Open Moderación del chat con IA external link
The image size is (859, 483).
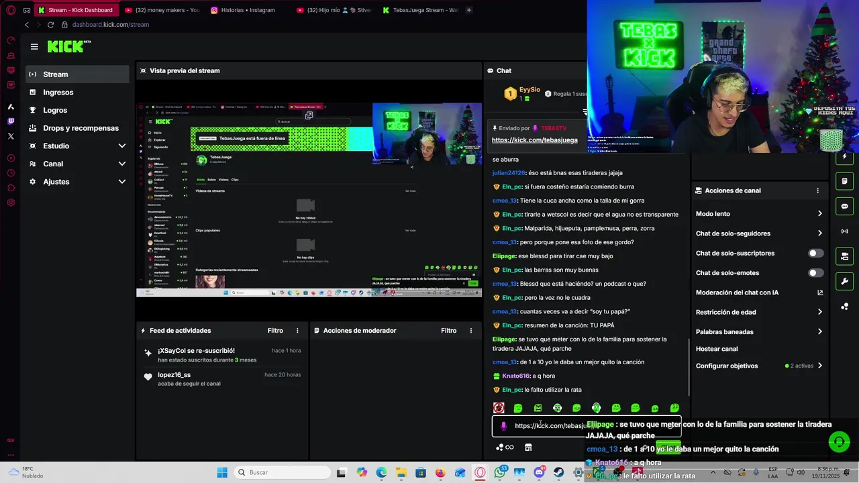click(x=819, y=292)
